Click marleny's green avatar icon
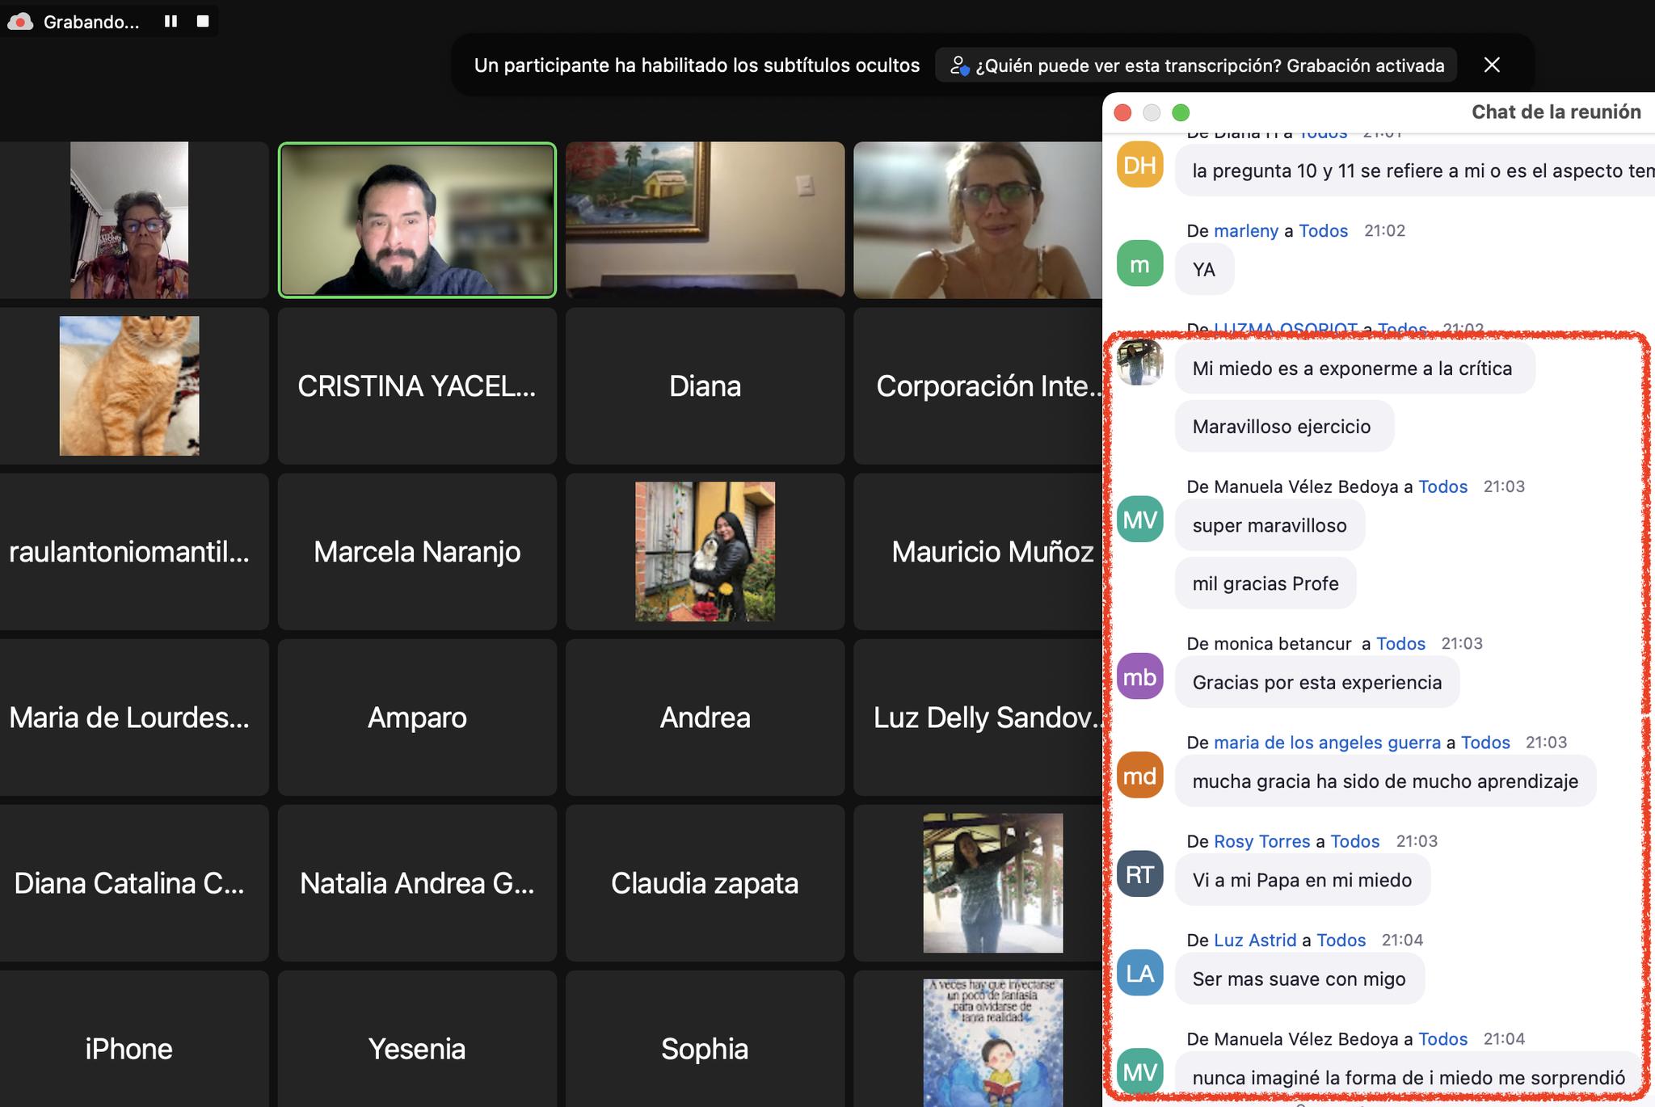Screen dimensions: 1655x1107 pyautogui.click(x=1139, y=264)
